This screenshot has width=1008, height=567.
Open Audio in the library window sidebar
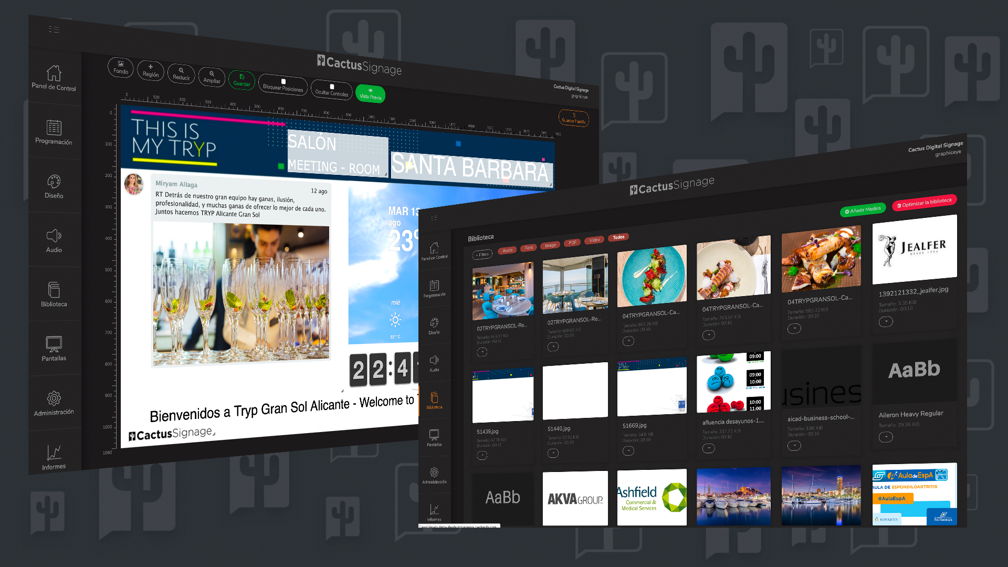point(434,363)
